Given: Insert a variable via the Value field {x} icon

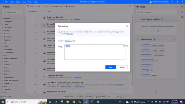Looking at the screenshot, I should tap(123, 46).
